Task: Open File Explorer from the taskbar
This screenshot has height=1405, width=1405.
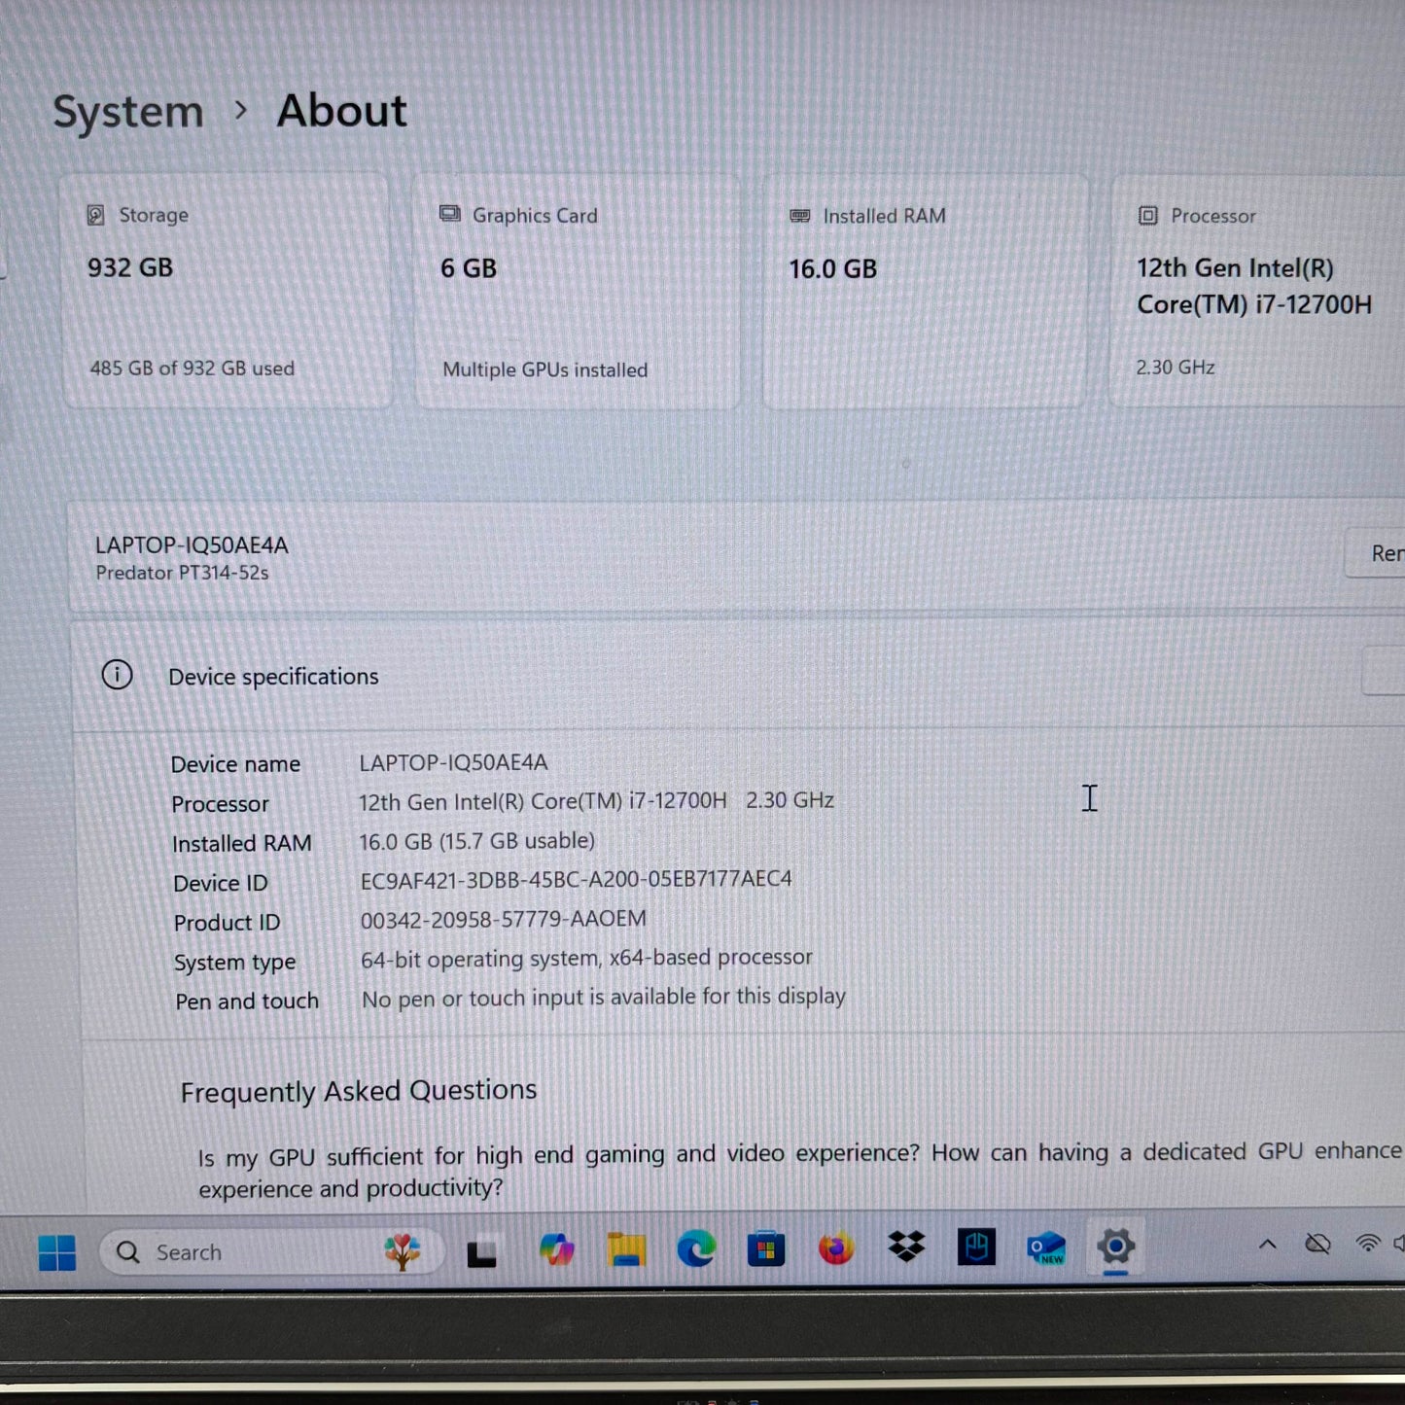Action: click(x=626, y=1249)
